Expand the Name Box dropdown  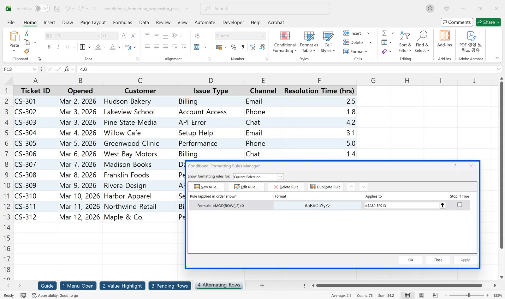point(34,69)
